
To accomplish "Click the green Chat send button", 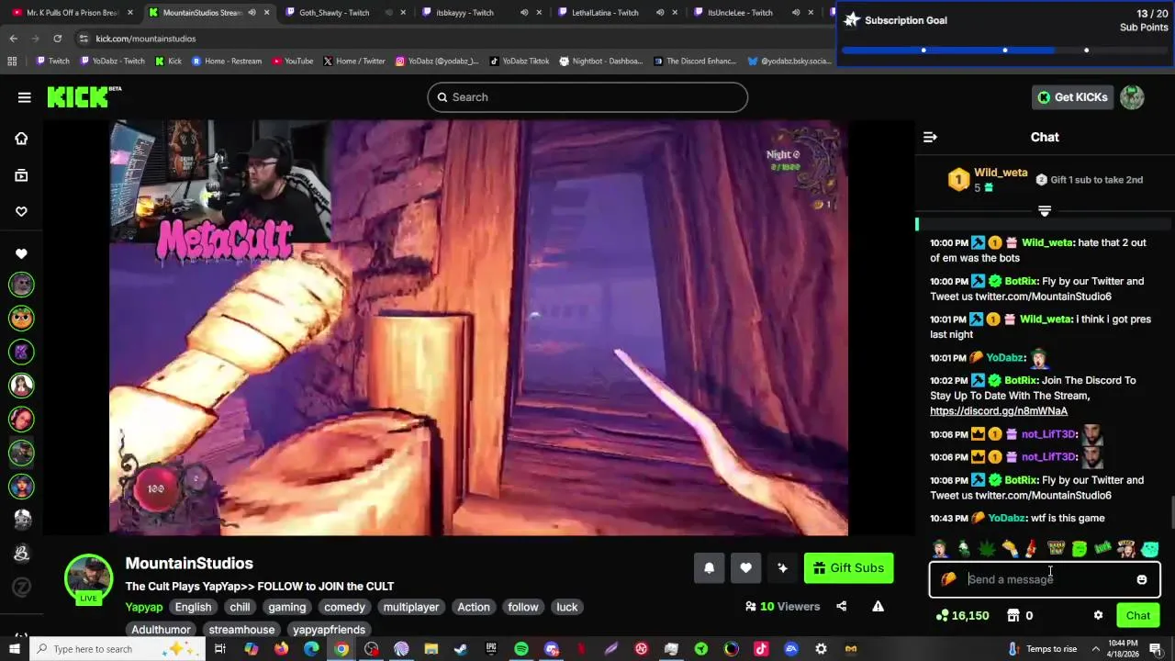I will tap(1138, 616).
